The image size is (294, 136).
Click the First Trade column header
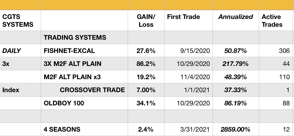pos(183,17)
